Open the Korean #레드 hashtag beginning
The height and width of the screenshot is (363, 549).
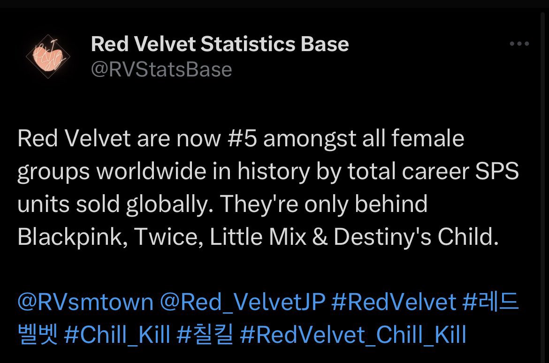click(x=490, y=302)
